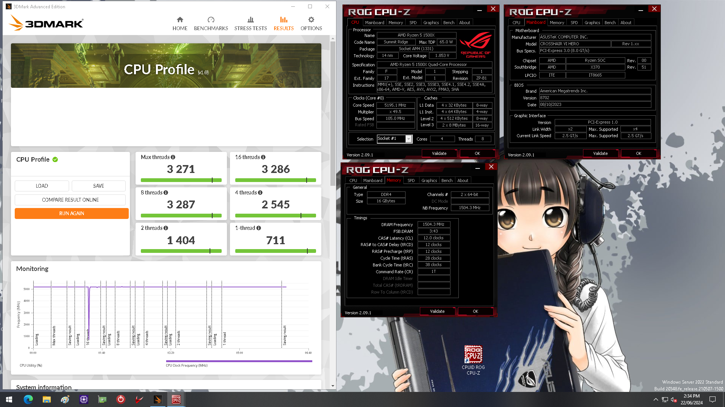Screen dimensions: 725x407
Task: Click LOAD button in 3DMark
Action: coord(42,186)
